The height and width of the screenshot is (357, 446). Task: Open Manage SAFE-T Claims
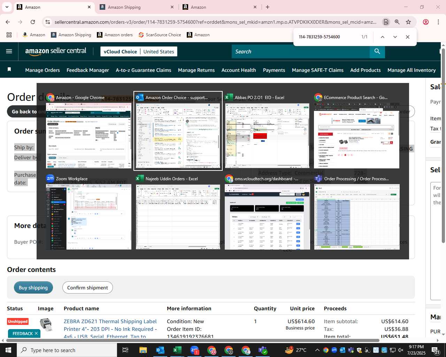[x=318, y=70]
